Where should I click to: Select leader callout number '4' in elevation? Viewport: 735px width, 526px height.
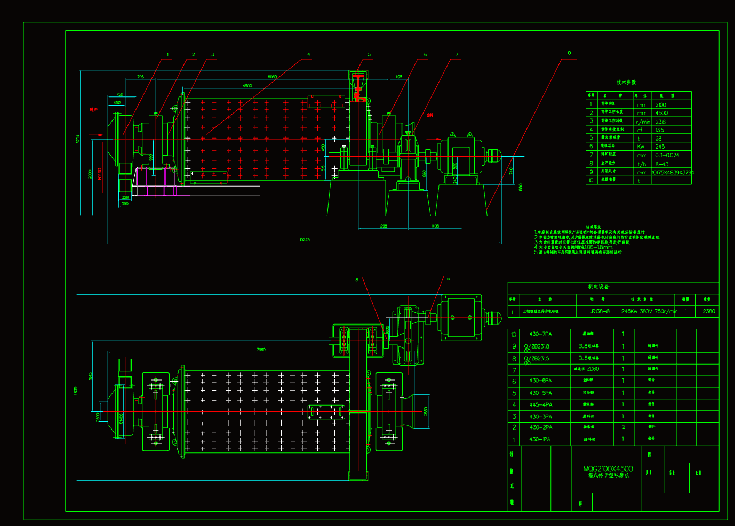[x=308, y=54]
